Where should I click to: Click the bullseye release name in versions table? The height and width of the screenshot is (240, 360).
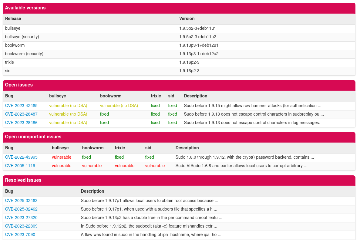coord(13,29)
